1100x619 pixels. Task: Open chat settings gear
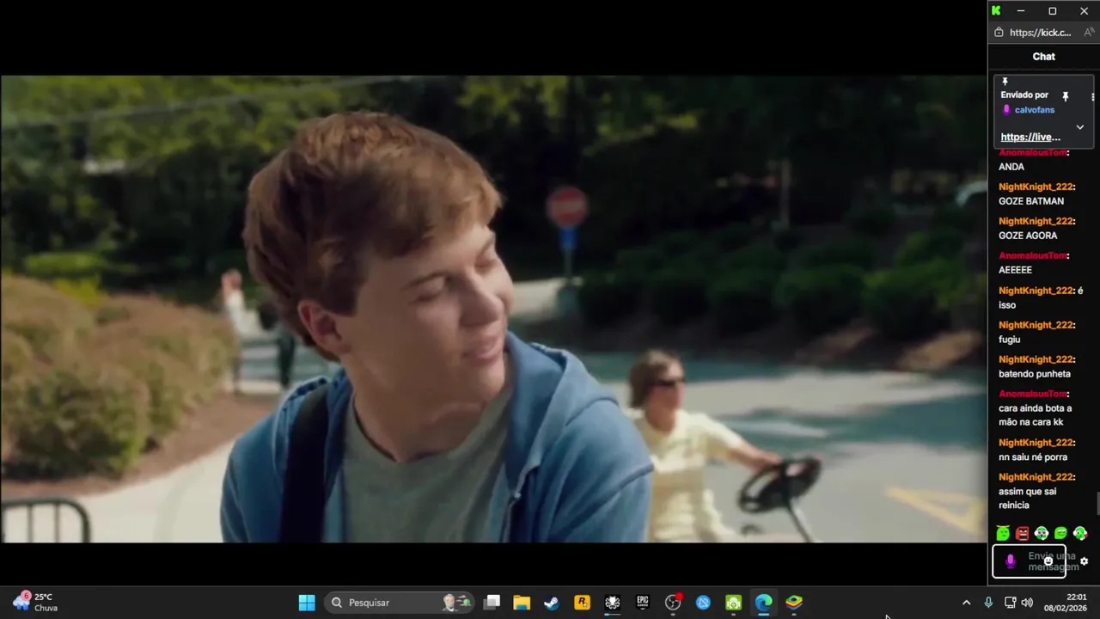pyautogui.click(x=1084, y=561)
